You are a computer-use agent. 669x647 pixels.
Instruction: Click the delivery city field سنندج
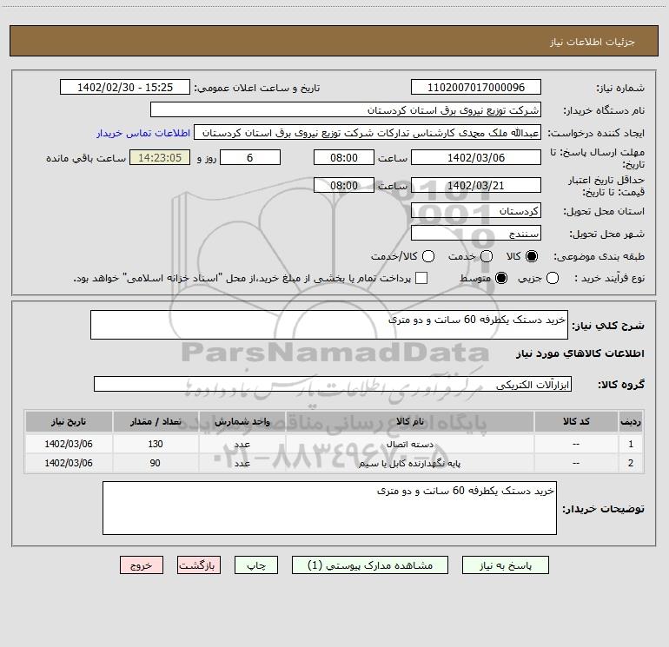pos(476,233)
